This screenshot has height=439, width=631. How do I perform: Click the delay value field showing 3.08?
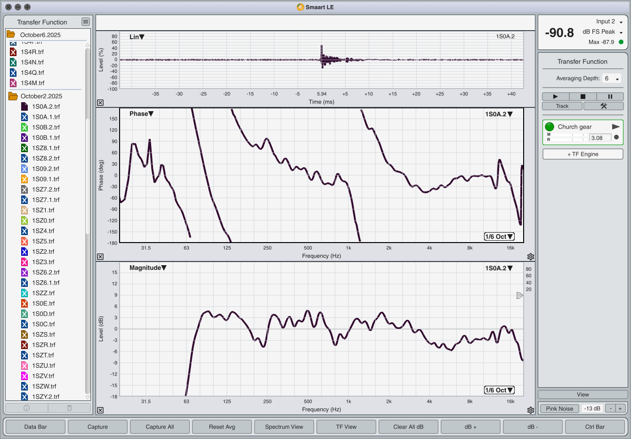[600, 138]
